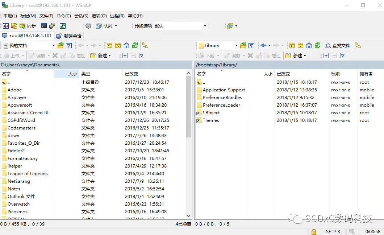
Task: Click remote panel selection filter icon
Action: (343, 55)
